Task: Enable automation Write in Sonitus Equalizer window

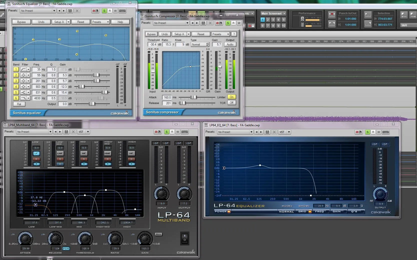Action: (x=115, y=11)
